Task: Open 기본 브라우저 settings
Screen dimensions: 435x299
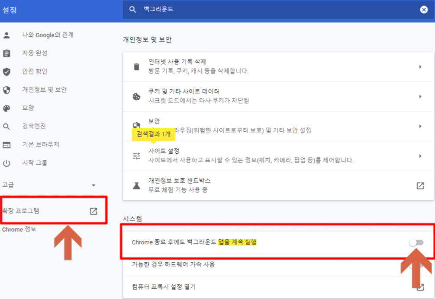Action: pos(41,144)
